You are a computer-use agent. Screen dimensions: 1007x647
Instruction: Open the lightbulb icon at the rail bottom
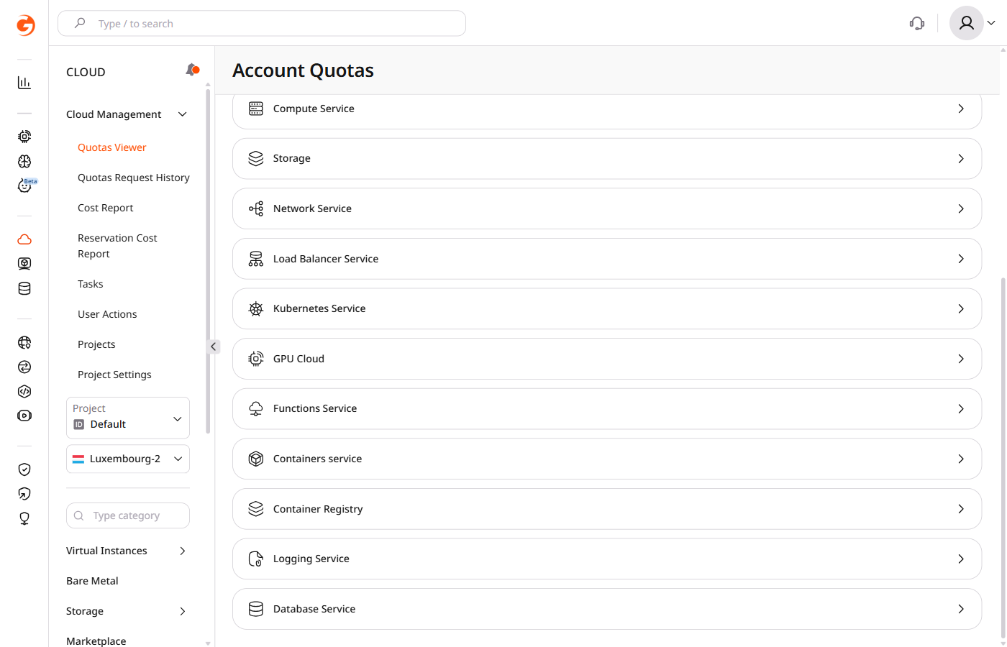[x=24, y=518]
